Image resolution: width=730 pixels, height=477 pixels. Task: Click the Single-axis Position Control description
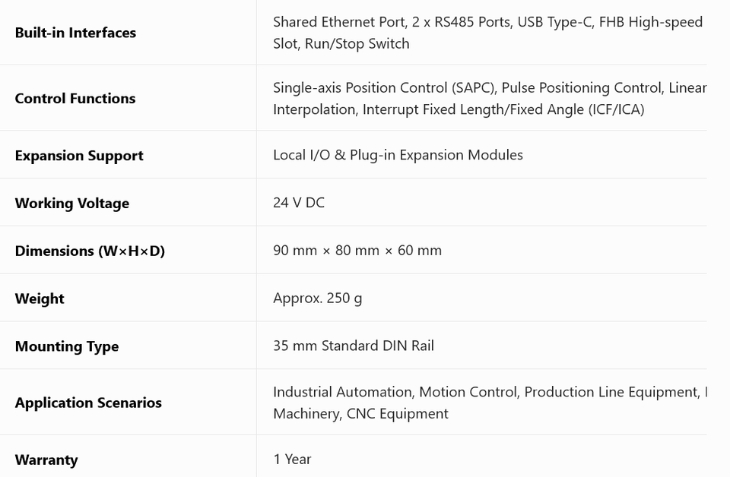tap(490, 99)
